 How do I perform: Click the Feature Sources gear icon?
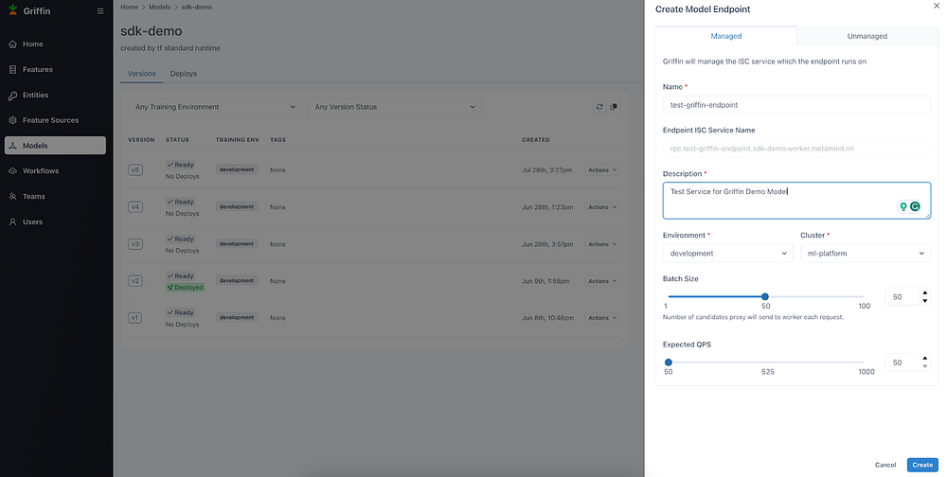tap(12, 120)
